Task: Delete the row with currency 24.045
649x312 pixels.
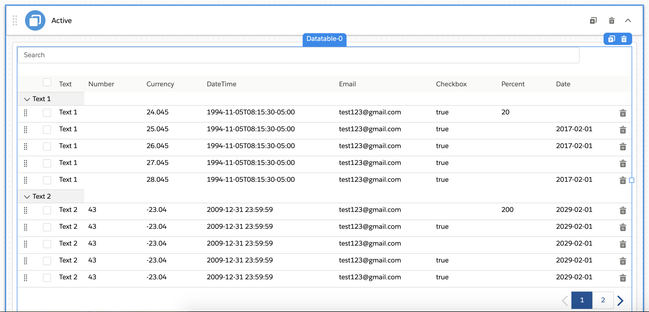Action: (623, 113)
